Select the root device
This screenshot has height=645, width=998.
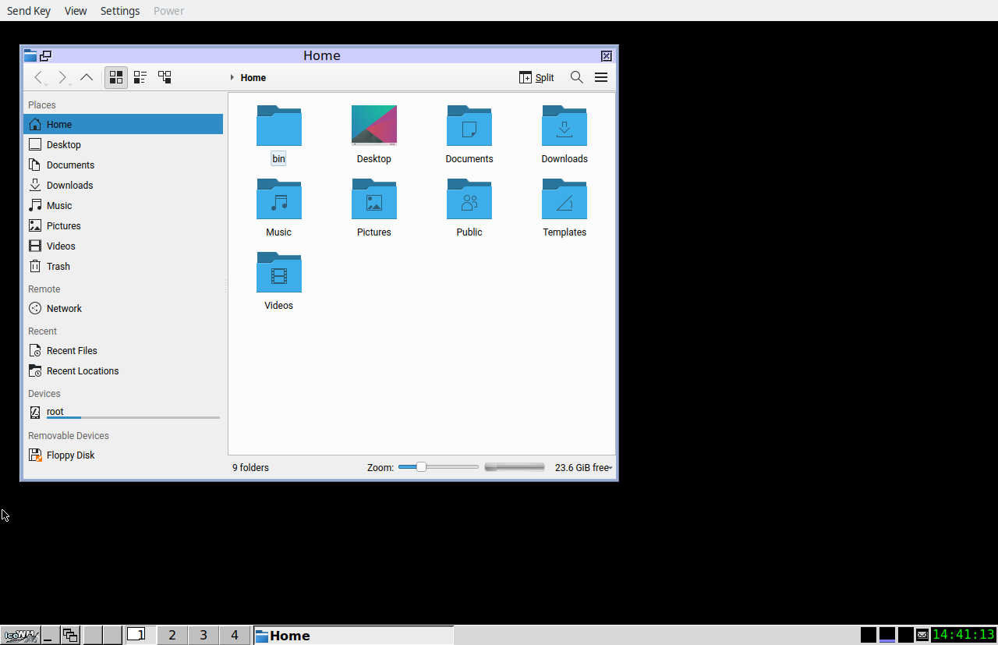pyautogui.click(x=123, y=413)
